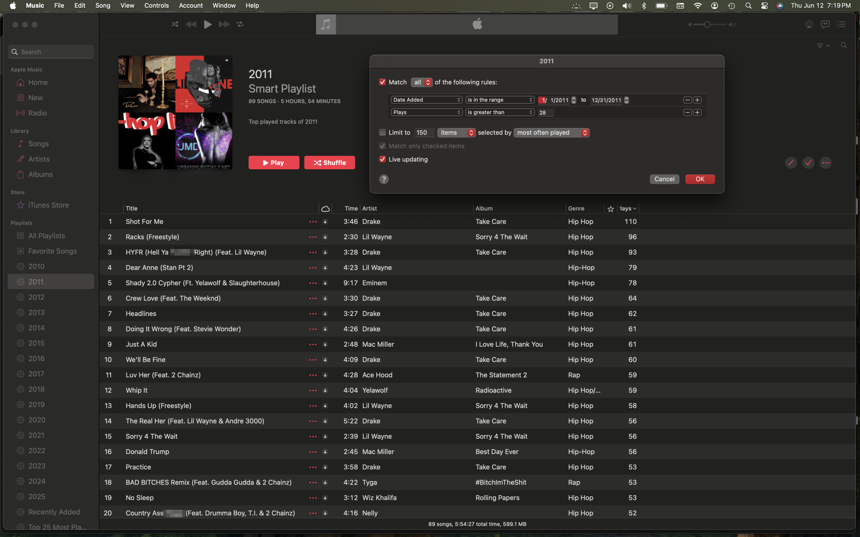Screen dimensions: 860x537
Task: Confirm the smart playlist with OK
Action: [700, 179]
